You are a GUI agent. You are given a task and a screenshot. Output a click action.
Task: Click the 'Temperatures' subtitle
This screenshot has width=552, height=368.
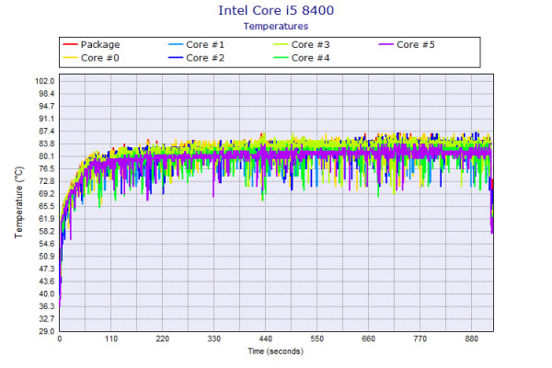pos(276,26)
